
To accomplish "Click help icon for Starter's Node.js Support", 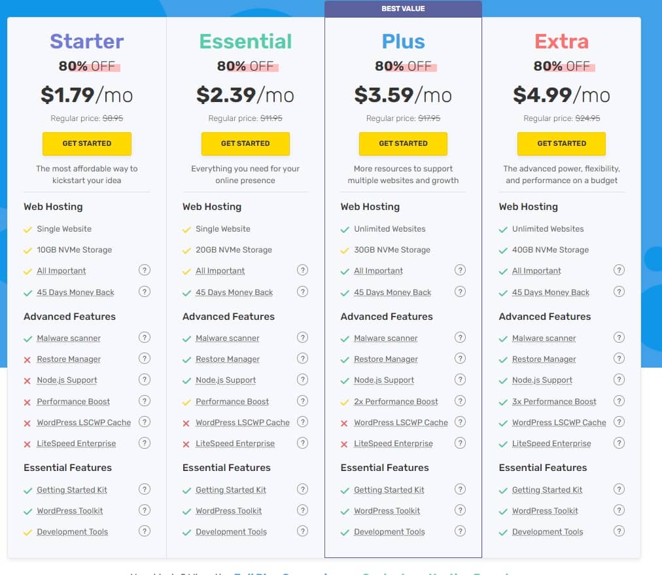I will tap(145, 379).
